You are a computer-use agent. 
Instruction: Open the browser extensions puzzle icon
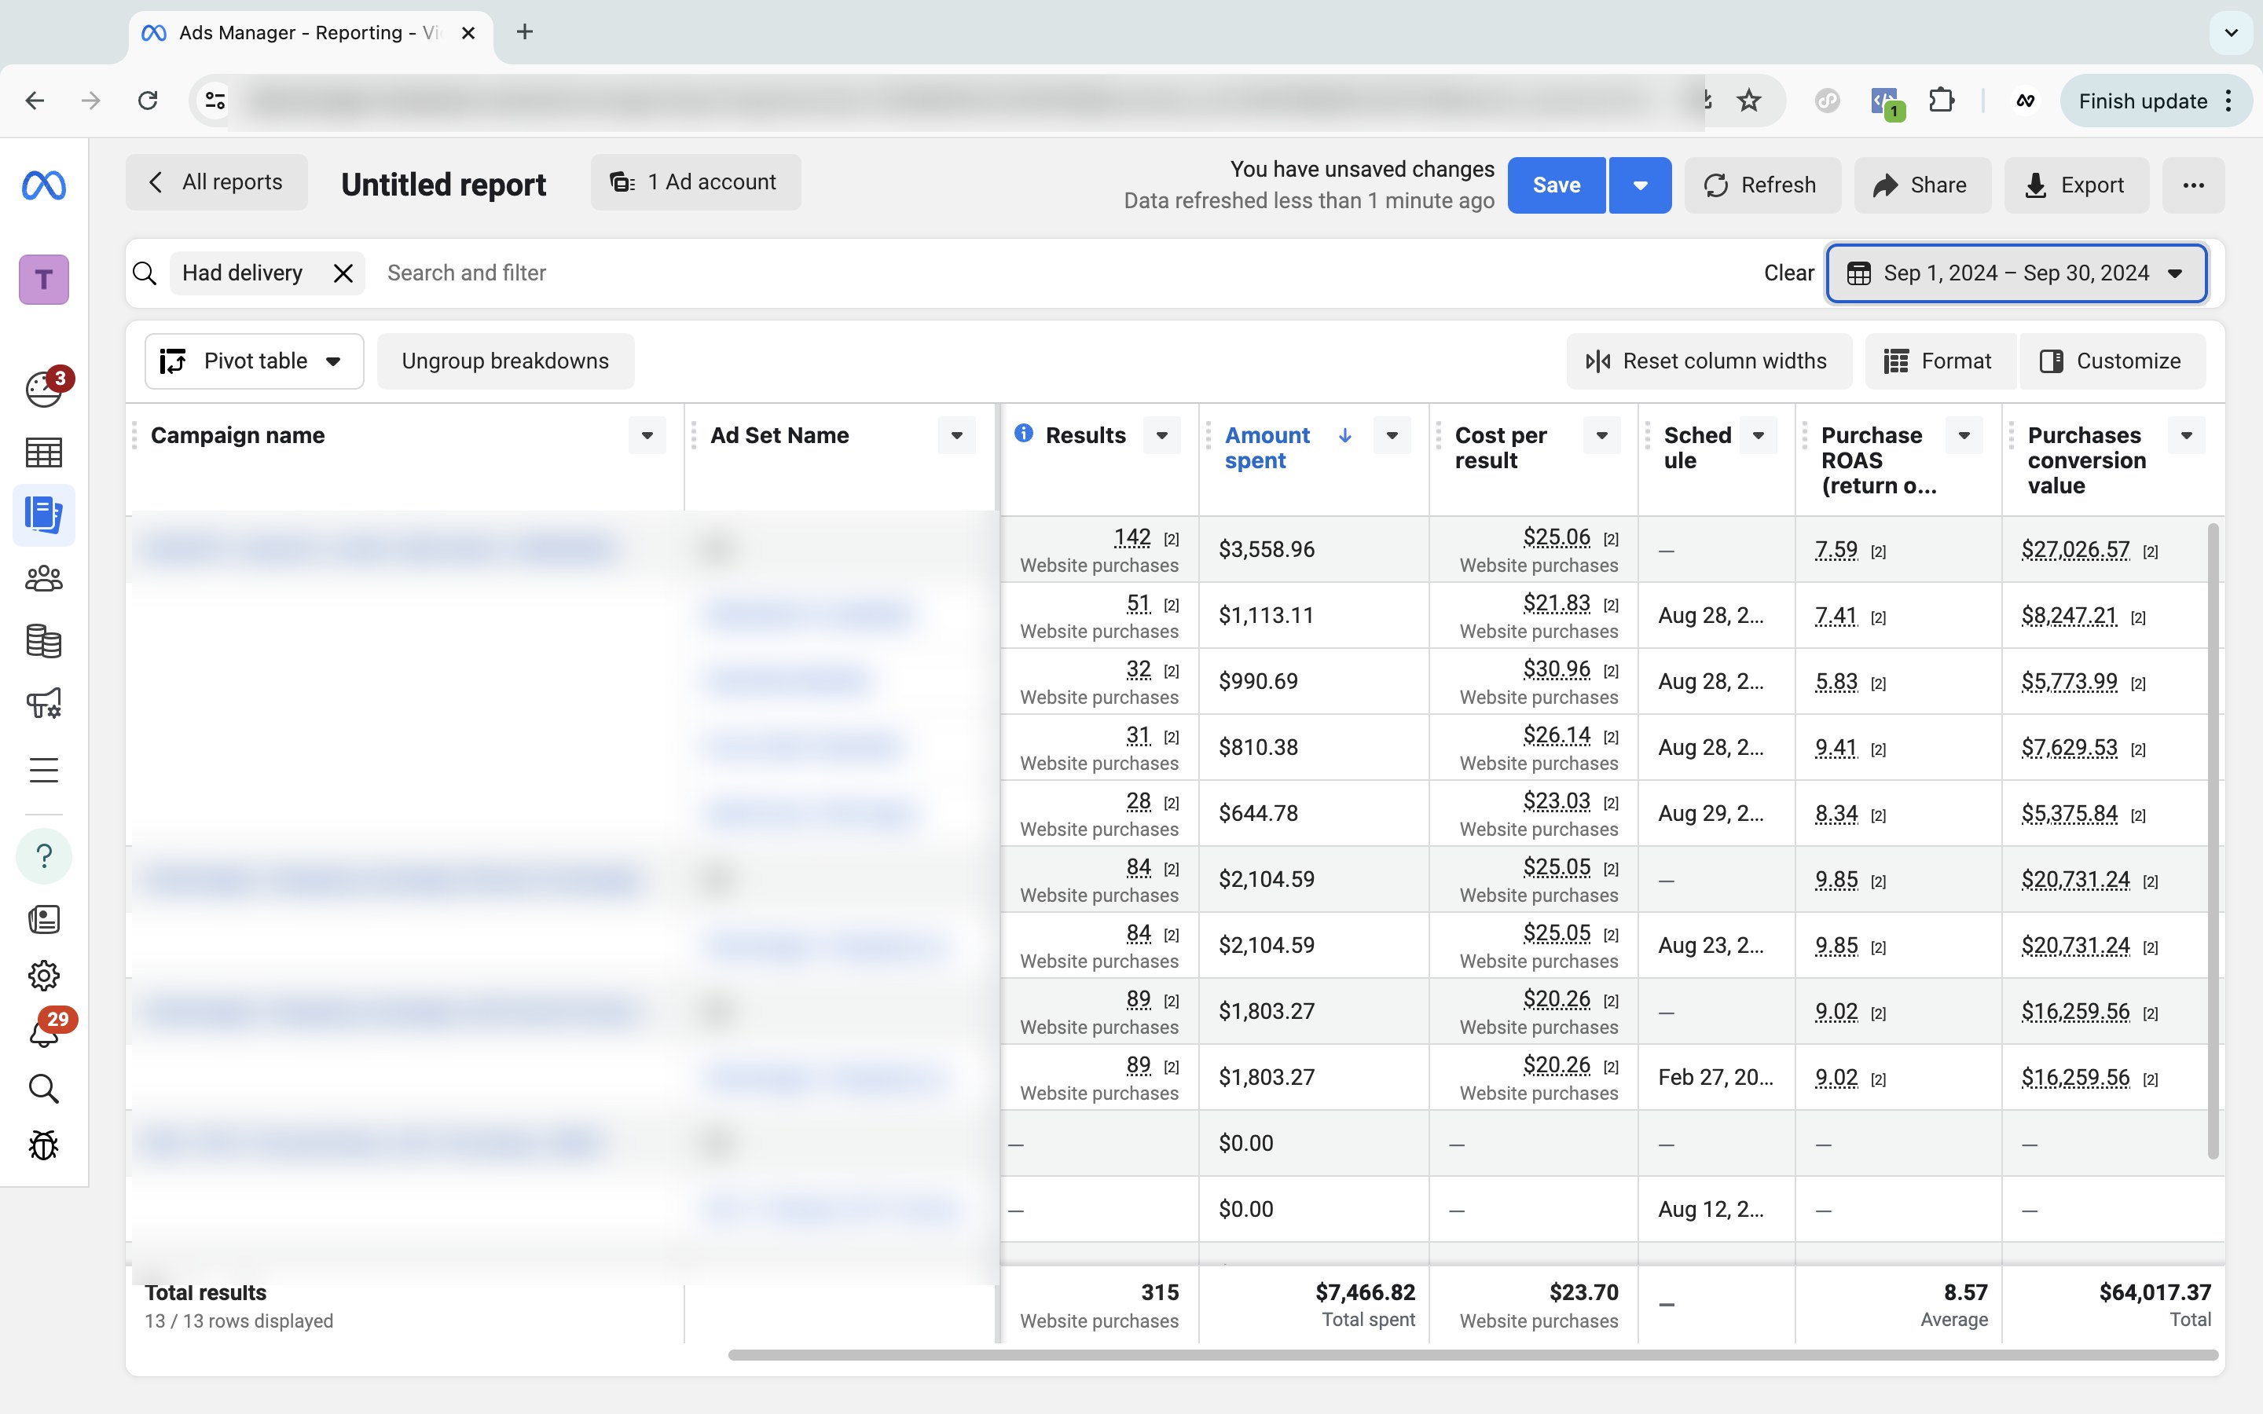click(1942, 101)
